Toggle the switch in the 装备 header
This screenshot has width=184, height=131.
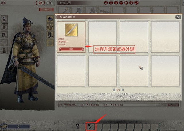coord(49,3)
